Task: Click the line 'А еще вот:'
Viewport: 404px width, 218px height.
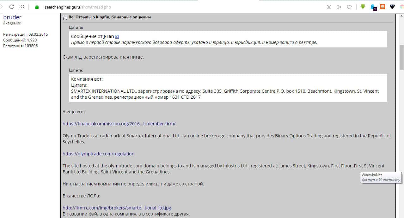Action: pyautogui.click(x=74, y=112)
